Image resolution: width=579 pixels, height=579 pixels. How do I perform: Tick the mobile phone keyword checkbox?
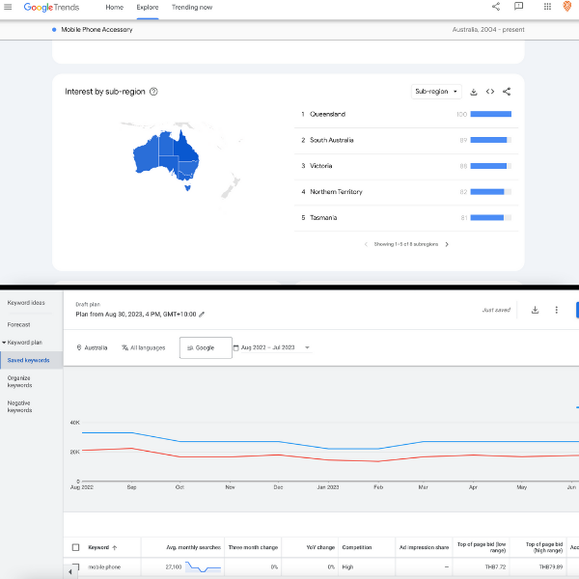pyautogui.click(x=75, y=566)
